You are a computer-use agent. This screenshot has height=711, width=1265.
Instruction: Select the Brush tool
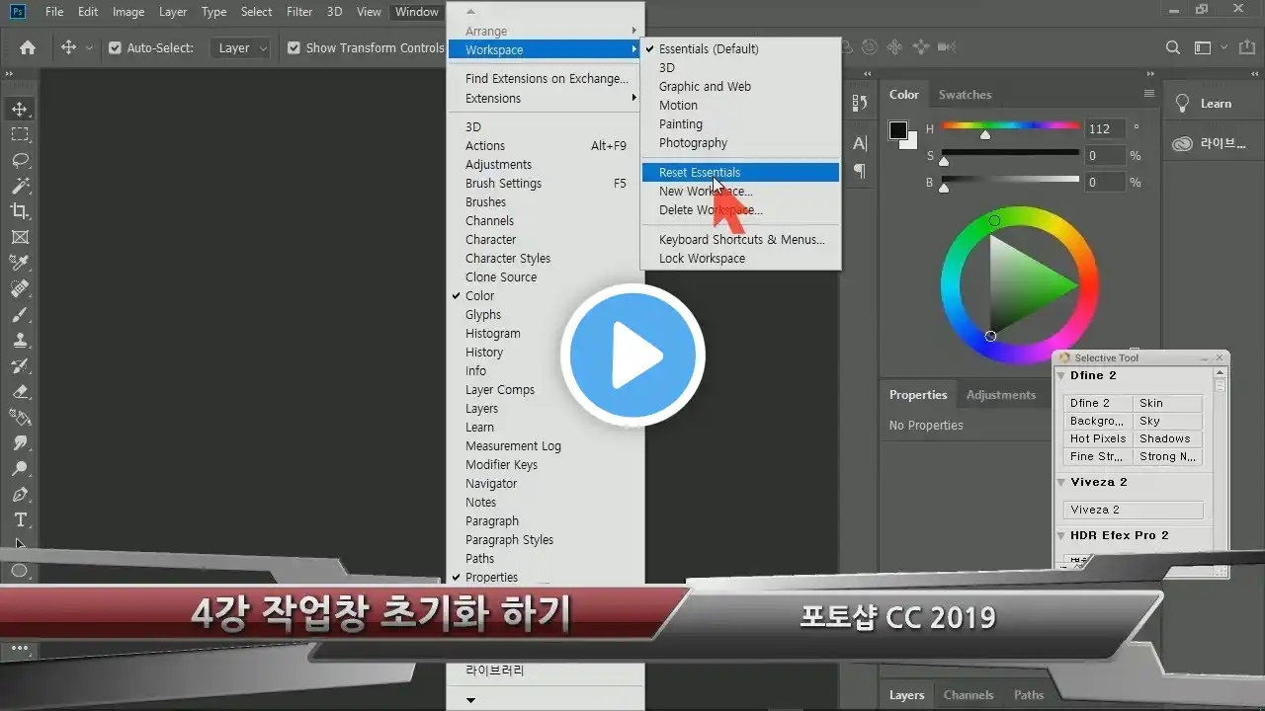pyautogui.click(x=20, y=314)
